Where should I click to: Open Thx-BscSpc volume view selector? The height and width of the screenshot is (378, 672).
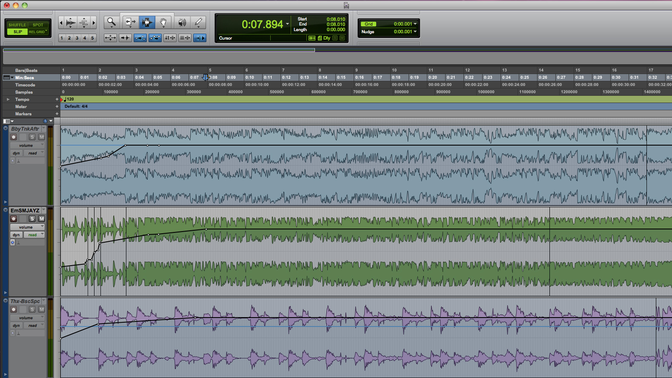[27, 318]
